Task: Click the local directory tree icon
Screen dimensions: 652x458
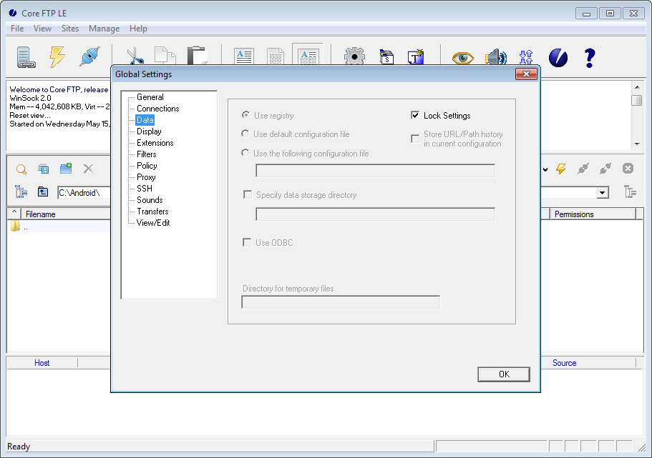Action: click(21, 191)
